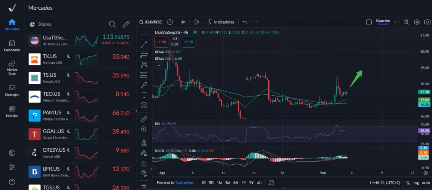
Task: Toggle hide all drawings eye icon
Action: 144,173
